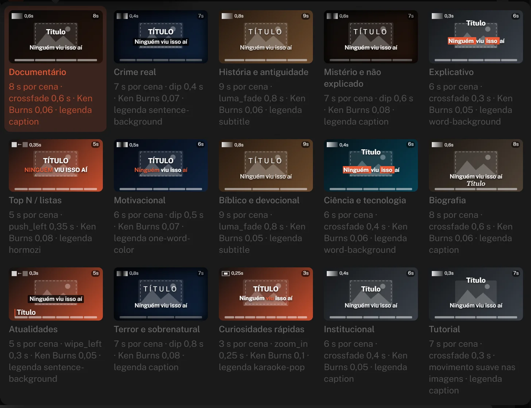531x408 pixels.
Task: Click the description mentioning "legenda one-word-color"
Action: (x=159, y=232)
